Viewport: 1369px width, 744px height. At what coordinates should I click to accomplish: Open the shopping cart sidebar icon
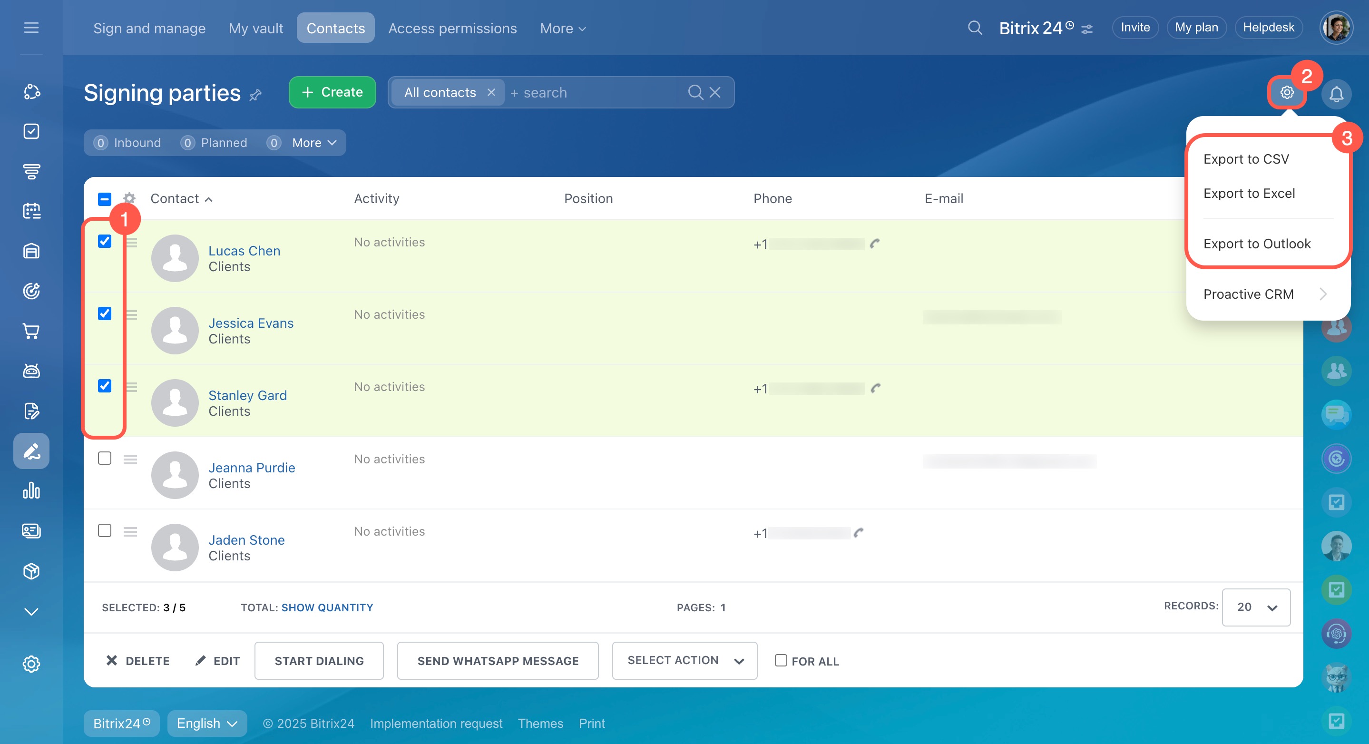click(31, 331)
